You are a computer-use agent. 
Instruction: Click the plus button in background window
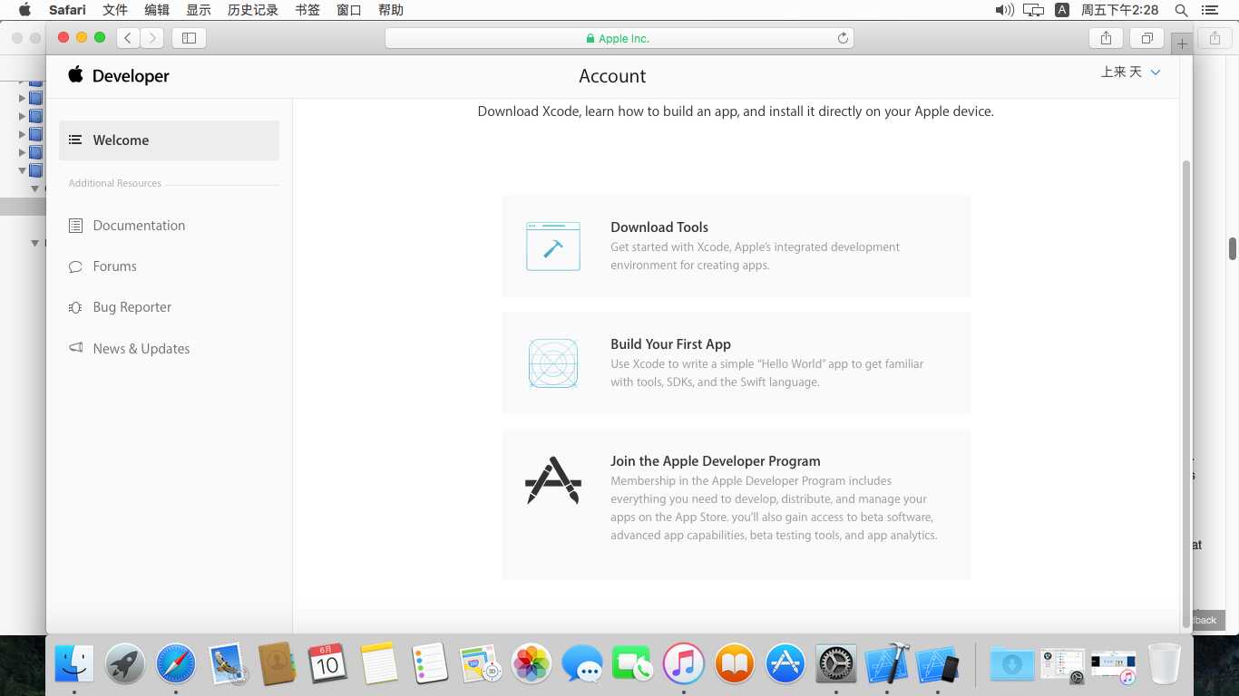click(1182, 43)
